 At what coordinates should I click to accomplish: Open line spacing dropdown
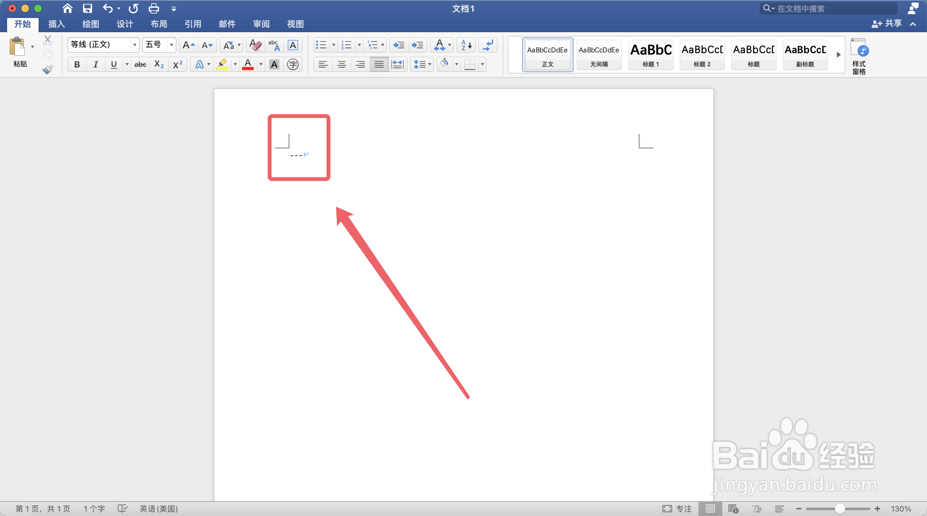[x=422, y=64]
